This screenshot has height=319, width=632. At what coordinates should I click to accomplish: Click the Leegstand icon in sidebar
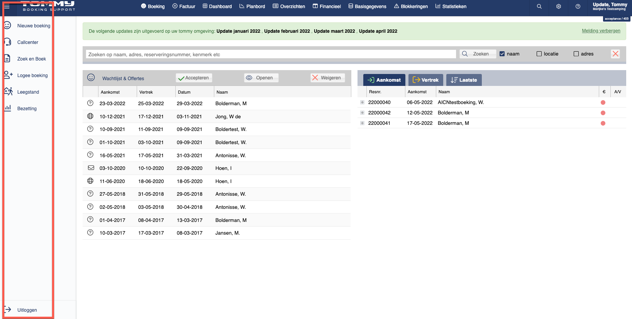click(x=8, y=92)
